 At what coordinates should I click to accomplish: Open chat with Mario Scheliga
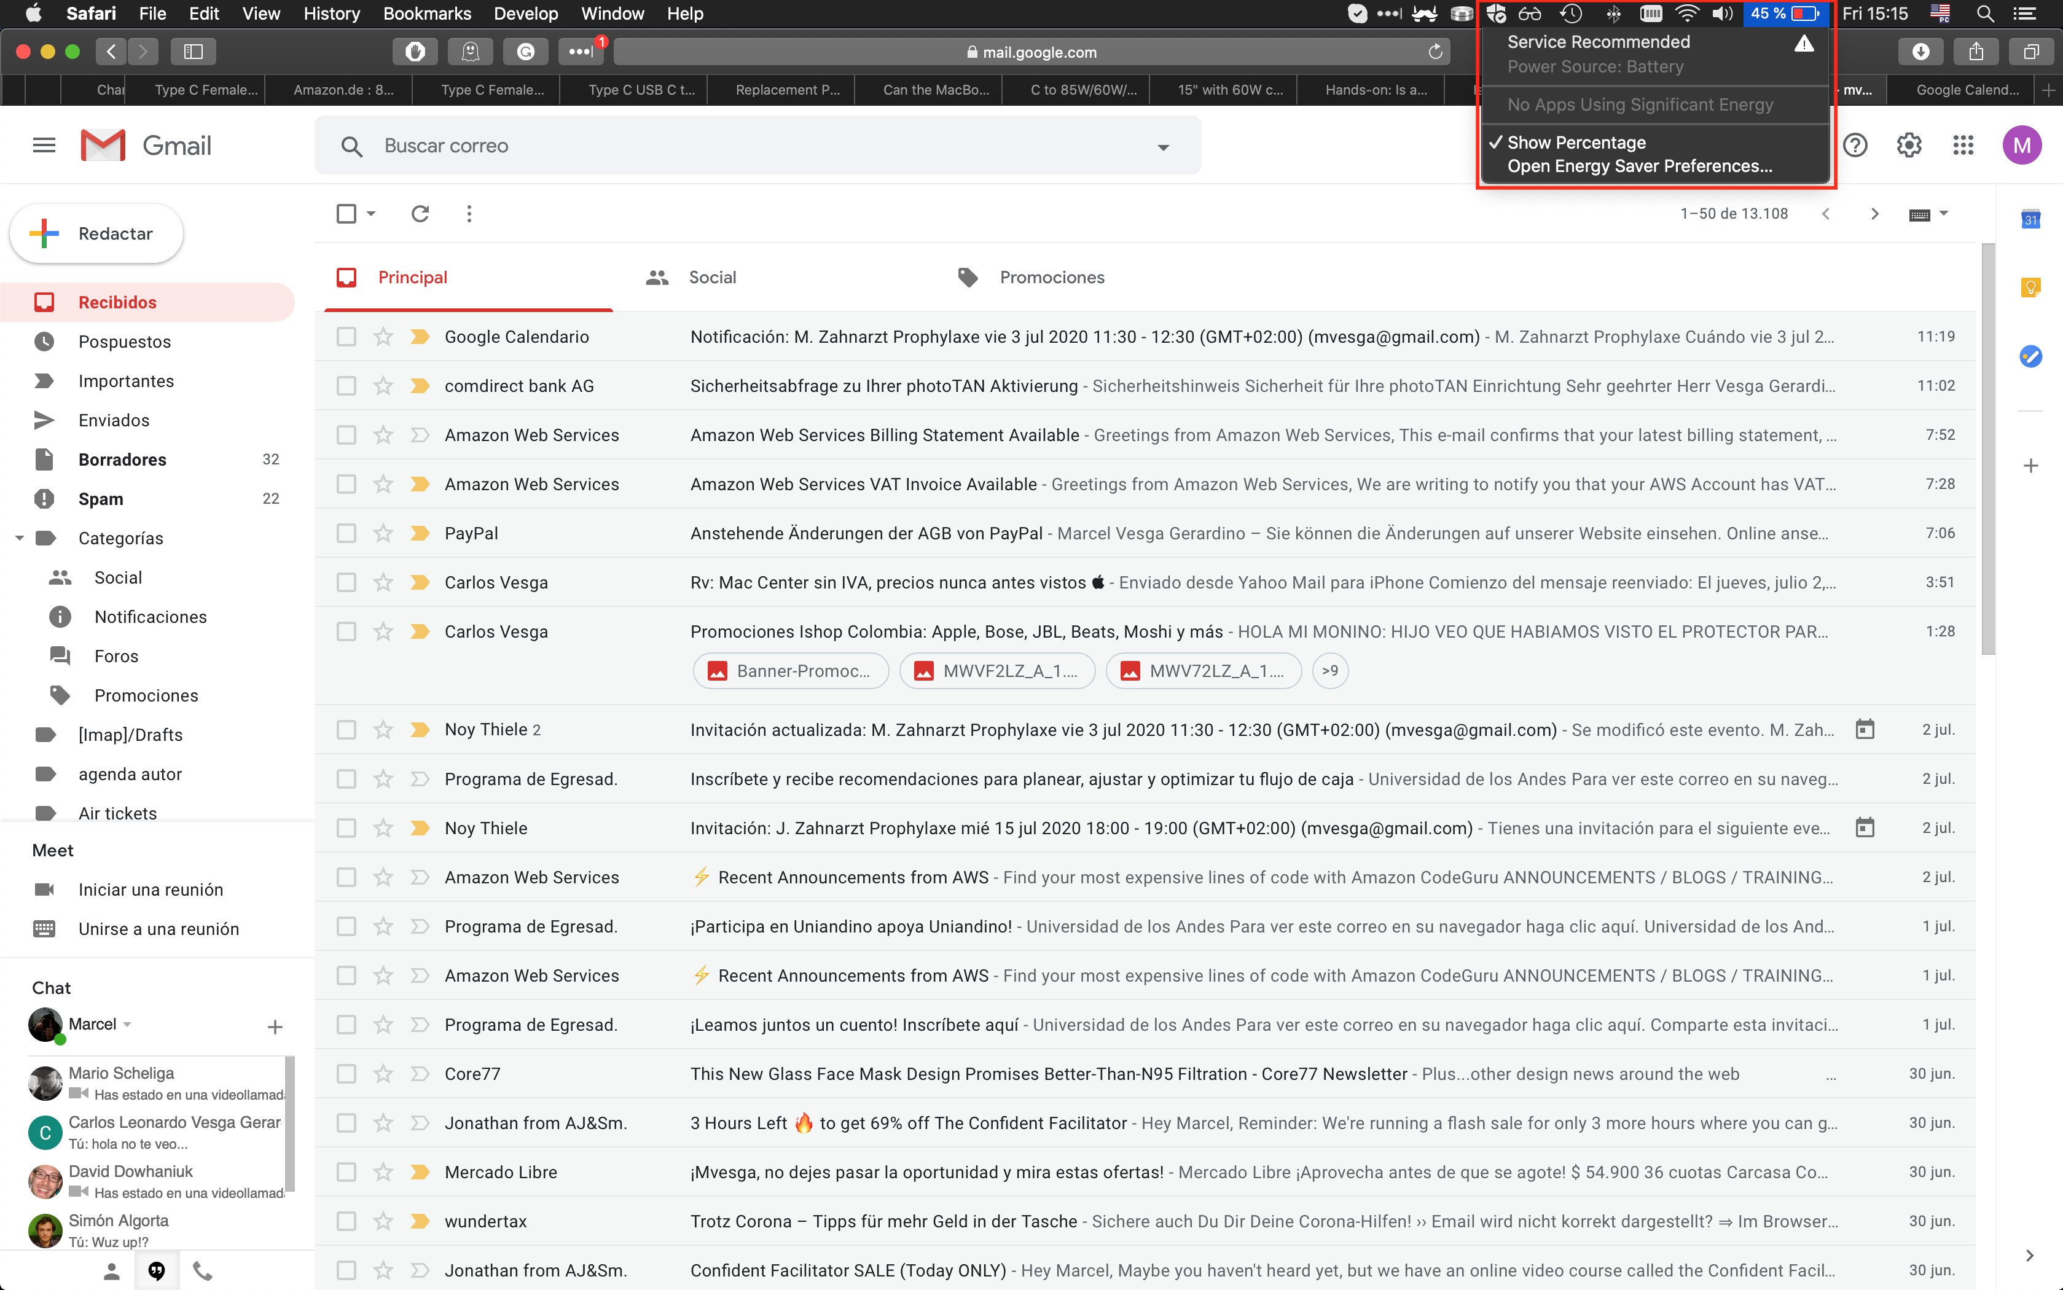[156, 1084]
